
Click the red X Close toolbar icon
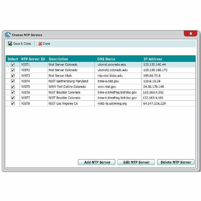(40, 44)
